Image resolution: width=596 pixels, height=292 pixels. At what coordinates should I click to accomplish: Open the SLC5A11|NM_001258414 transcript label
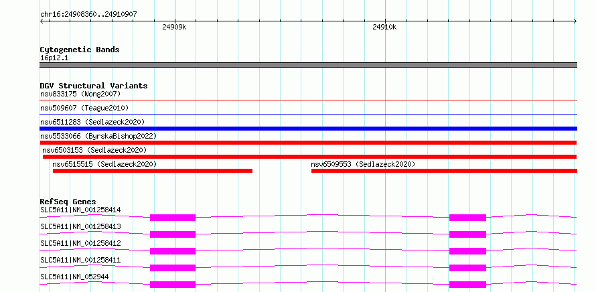[x=80, y=210]
